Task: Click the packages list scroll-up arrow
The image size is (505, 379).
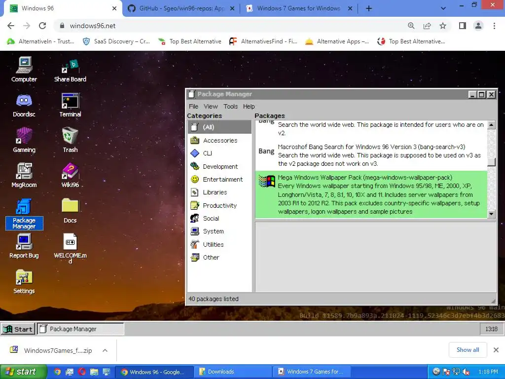Action: 491,125
